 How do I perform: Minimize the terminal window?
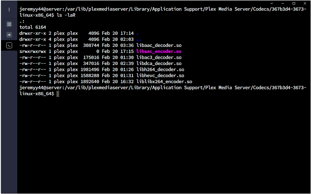(283, 3)
